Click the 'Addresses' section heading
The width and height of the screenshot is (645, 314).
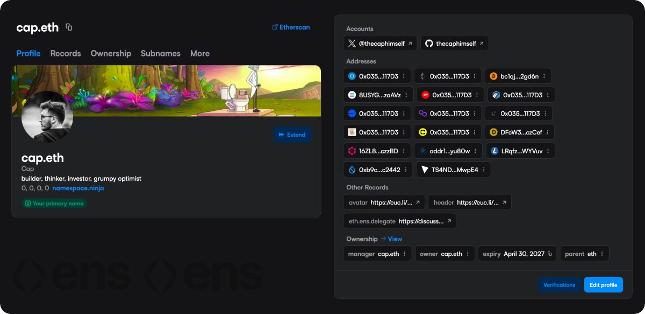361,61
